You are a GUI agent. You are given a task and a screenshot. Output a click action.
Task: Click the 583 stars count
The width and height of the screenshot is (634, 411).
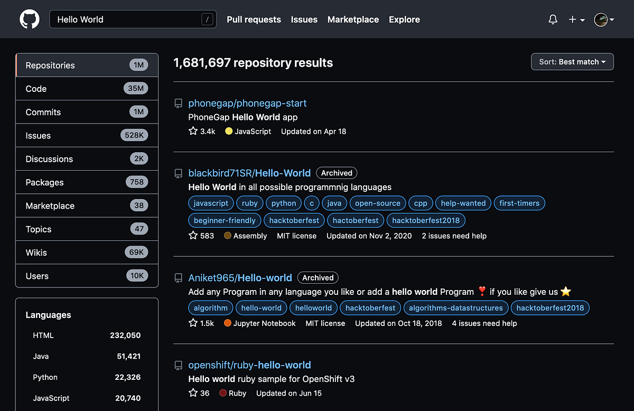coord(201,236)
